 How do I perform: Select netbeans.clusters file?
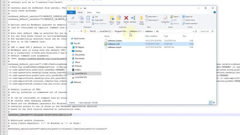115,41
